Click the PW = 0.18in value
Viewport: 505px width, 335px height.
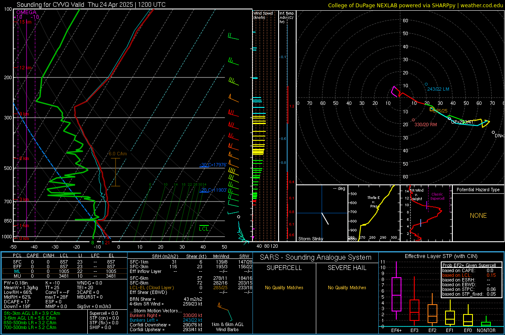[16, 283]
